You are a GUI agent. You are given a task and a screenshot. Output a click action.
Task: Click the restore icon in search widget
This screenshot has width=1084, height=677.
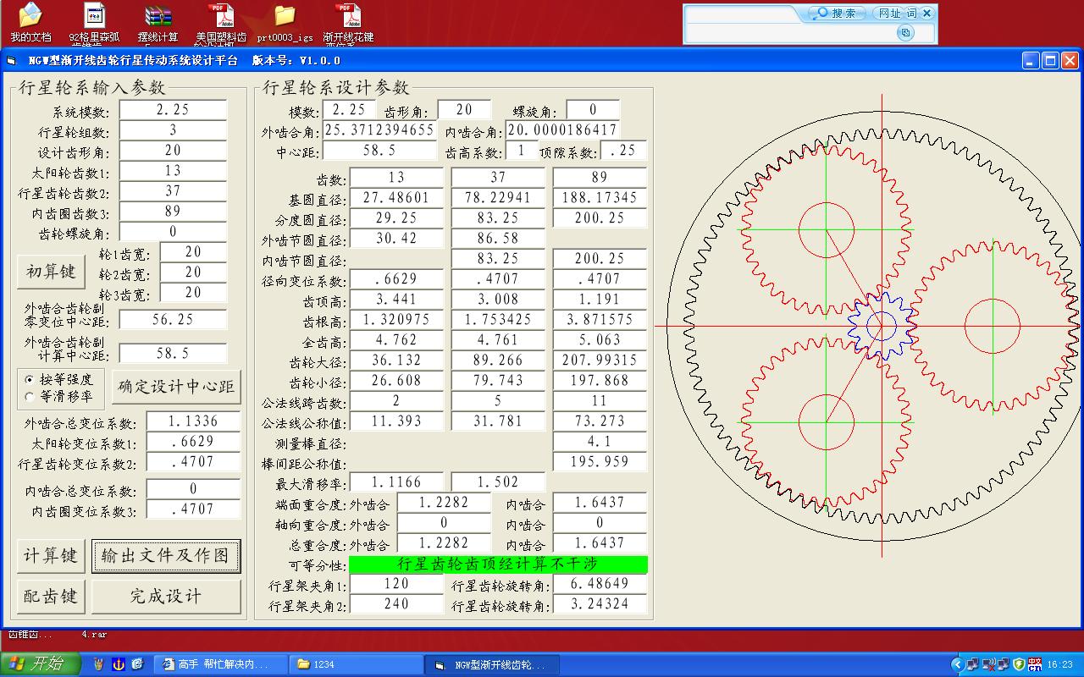click(905, 33)
